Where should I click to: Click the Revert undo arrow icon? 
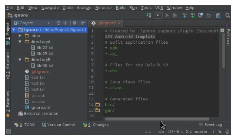pos(209,16)
